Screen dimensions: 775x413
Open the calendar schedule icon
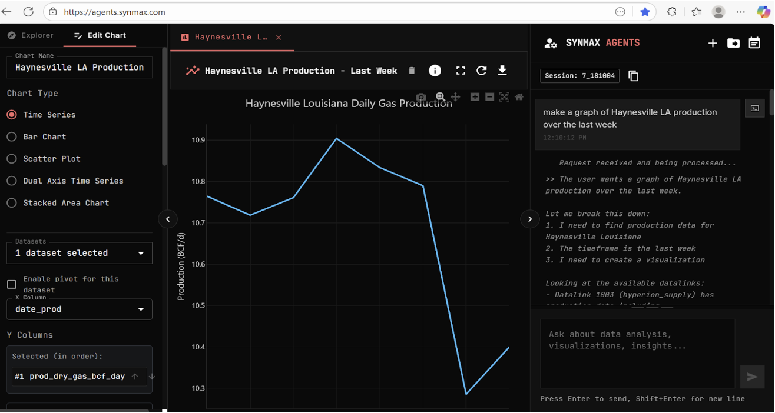pos(754,43)
